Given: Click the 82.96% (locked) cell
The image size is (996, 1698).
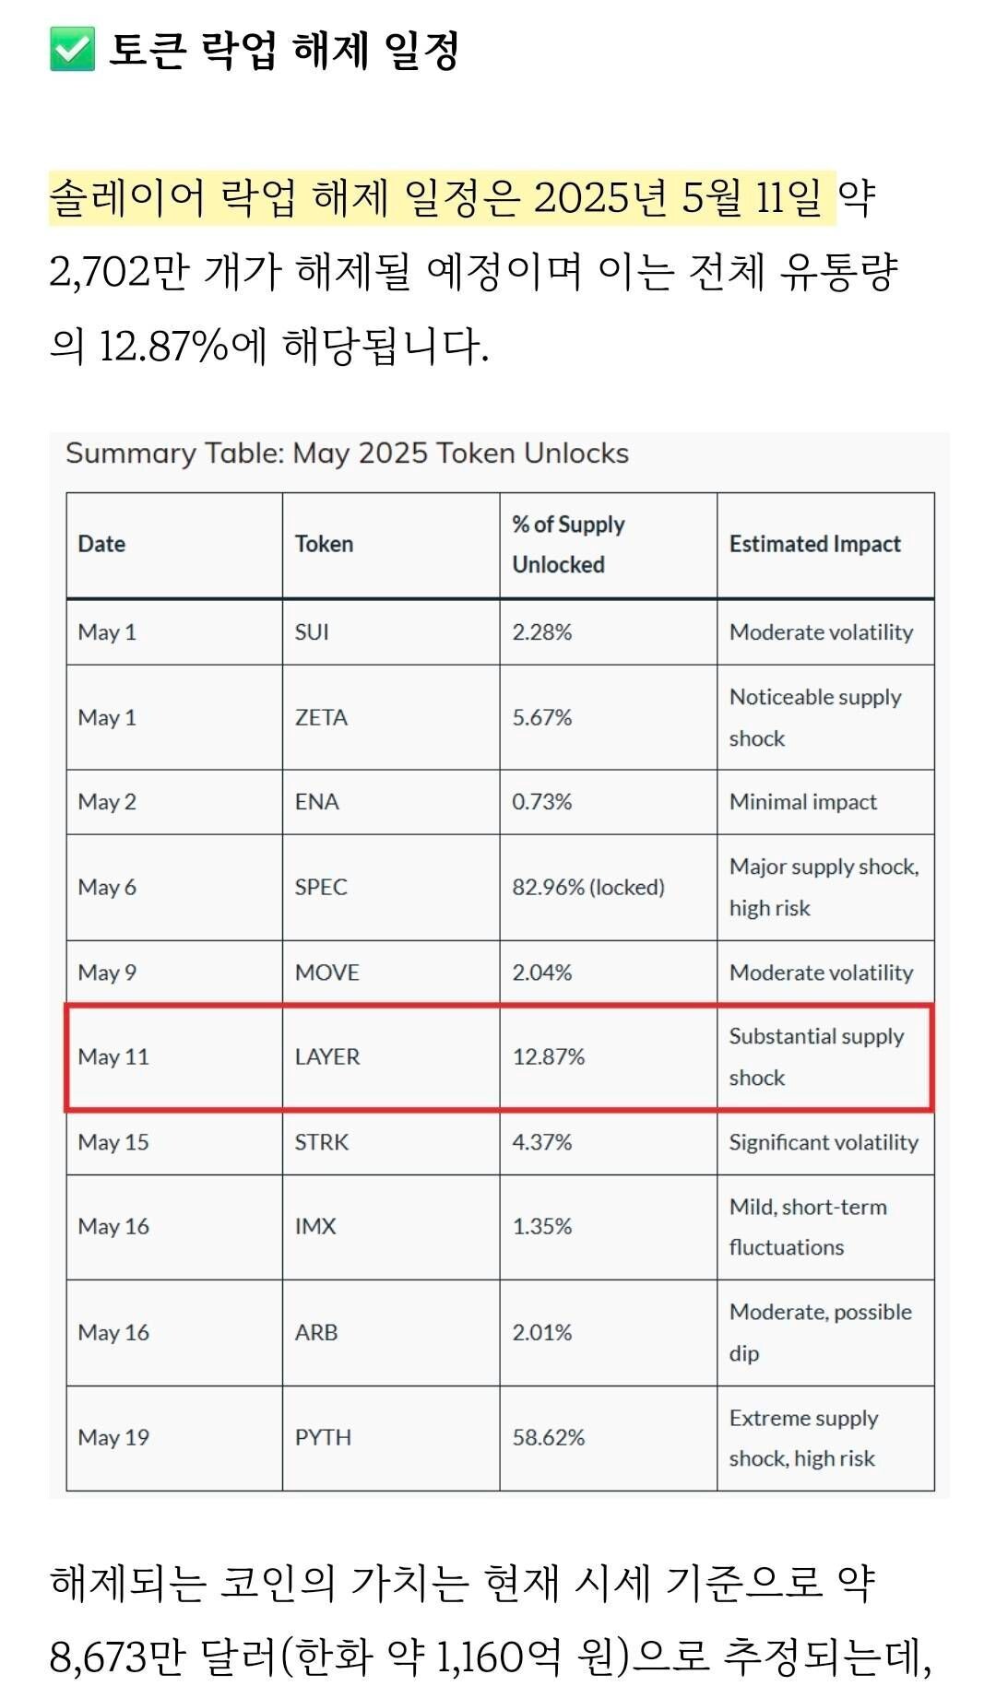Looking at the screenshot, I should (588, 887).
